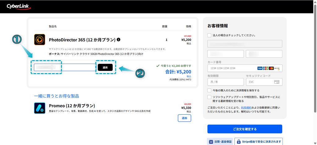Click the PhotoDirector 365 (12 か月プラン) title
317x145 pixels.
[82, 40]
